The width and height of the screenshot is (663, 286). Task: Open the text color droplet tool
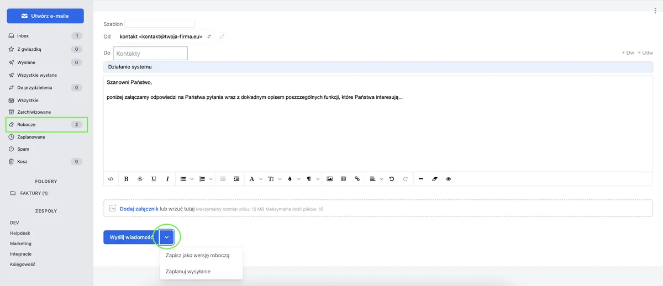click(x=290, y=179)
